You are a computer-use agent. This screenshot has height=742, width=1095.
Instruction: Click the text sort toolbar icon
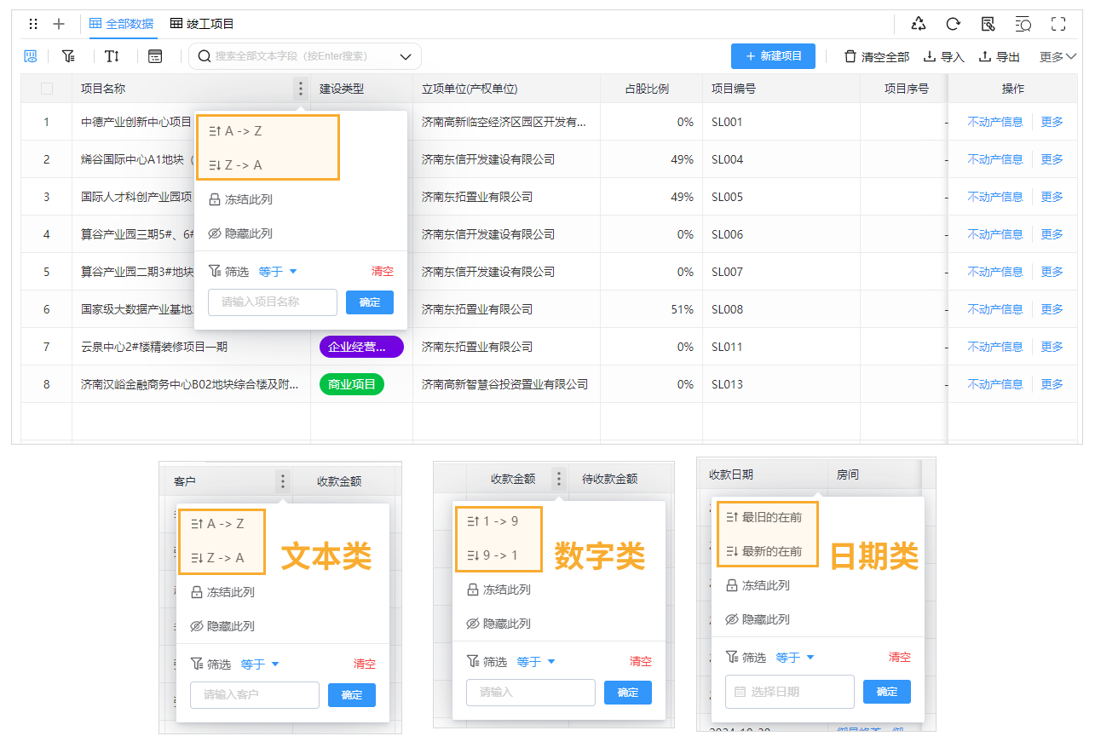click(112, 55)
